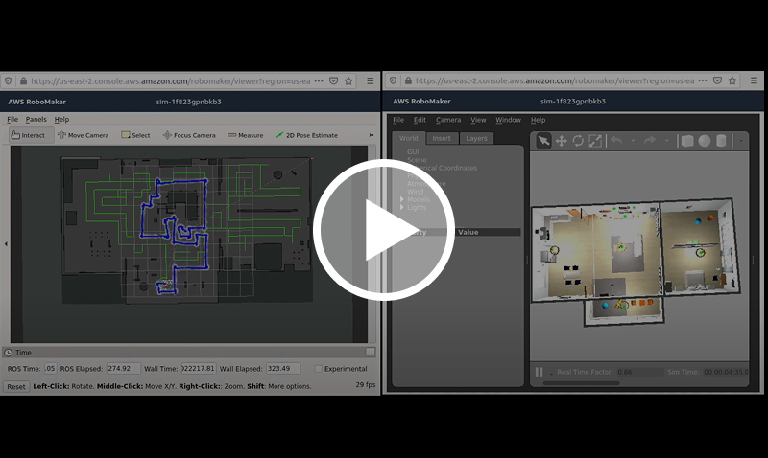Click the Gazebo undo arrow
768x458 pixels.
click(x=616, y=141)
